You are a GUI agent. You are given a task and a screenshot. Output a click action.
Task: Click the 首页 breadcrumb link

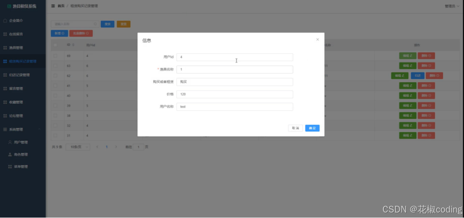(61, 6)
